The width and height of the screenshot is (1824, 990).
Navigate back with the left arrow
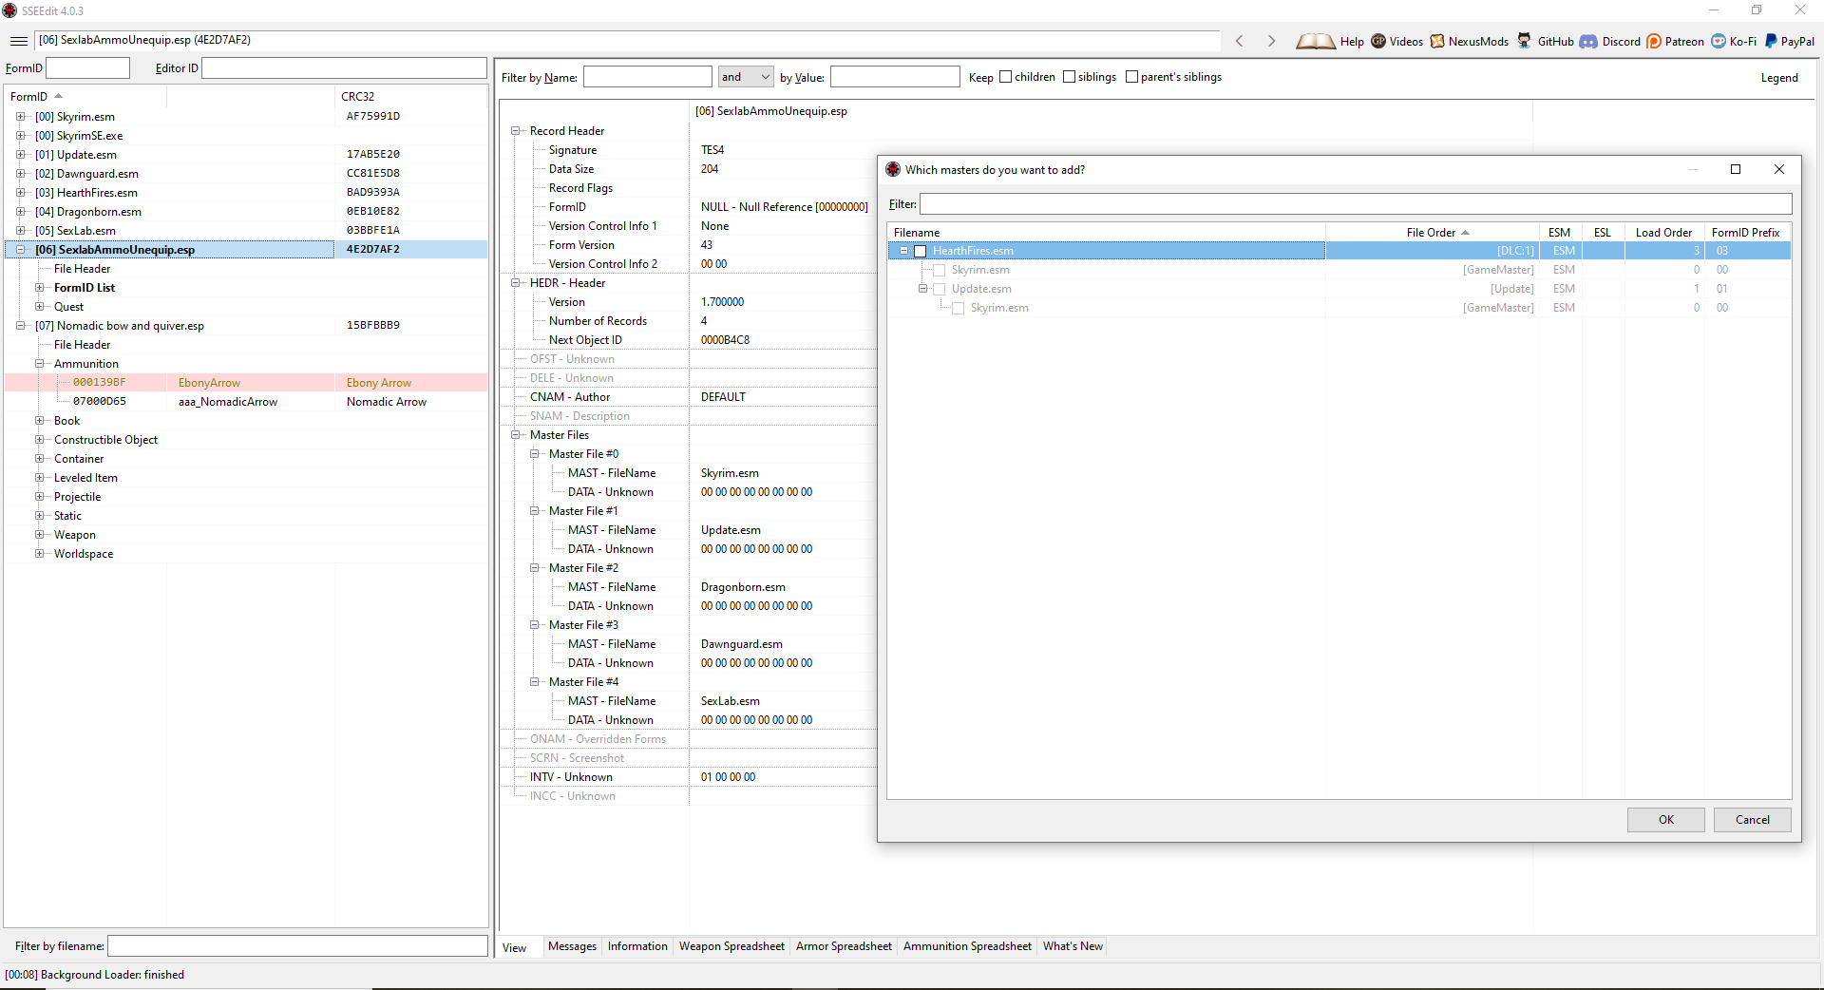[1240, 41]
